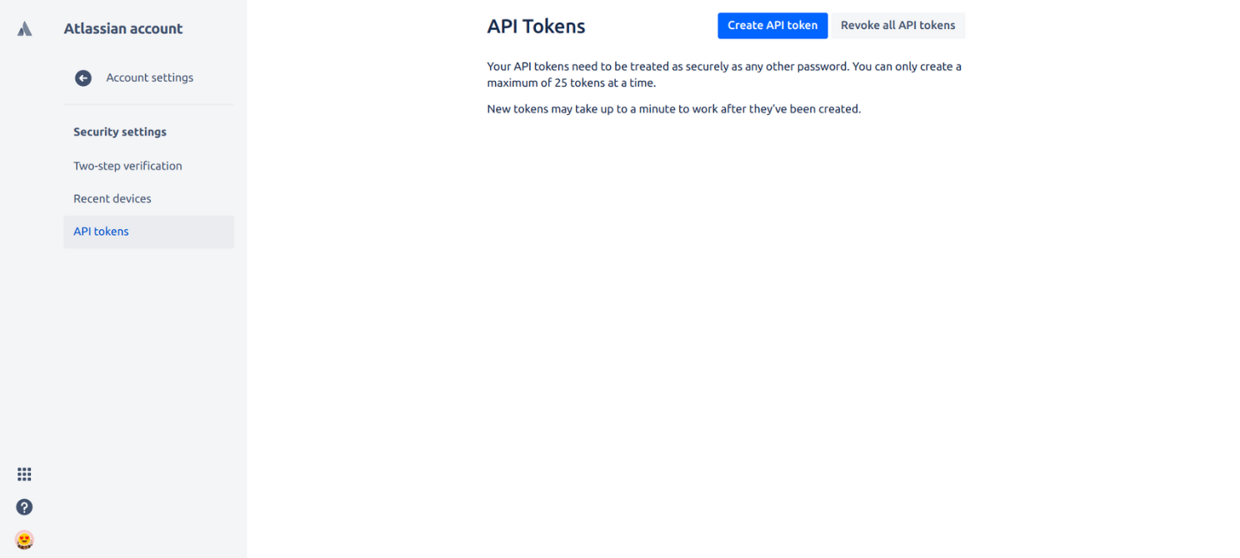Viewport: 1240px width, 558px height.
Task: Select the waffle menu at bottom left
Action: point(23,474)
